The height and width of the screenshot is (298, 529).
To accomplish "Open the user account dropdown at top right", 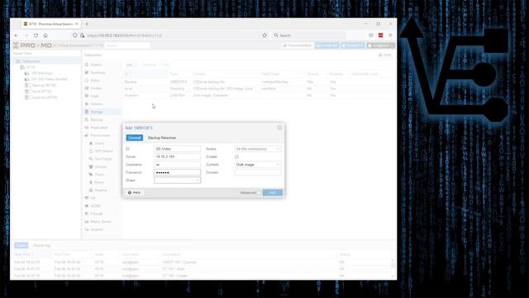I will point(380,46).
